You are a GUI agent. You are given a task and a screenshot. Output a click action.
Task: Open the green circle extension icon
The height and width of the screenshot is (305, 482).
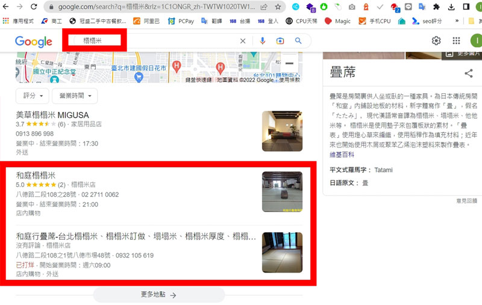tap(324, 7)
